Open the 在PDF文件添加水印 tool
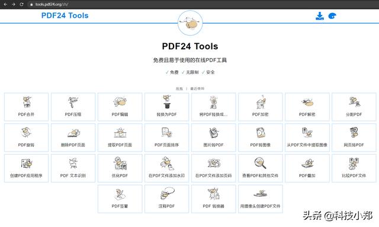379x227 pixels. 167,168
